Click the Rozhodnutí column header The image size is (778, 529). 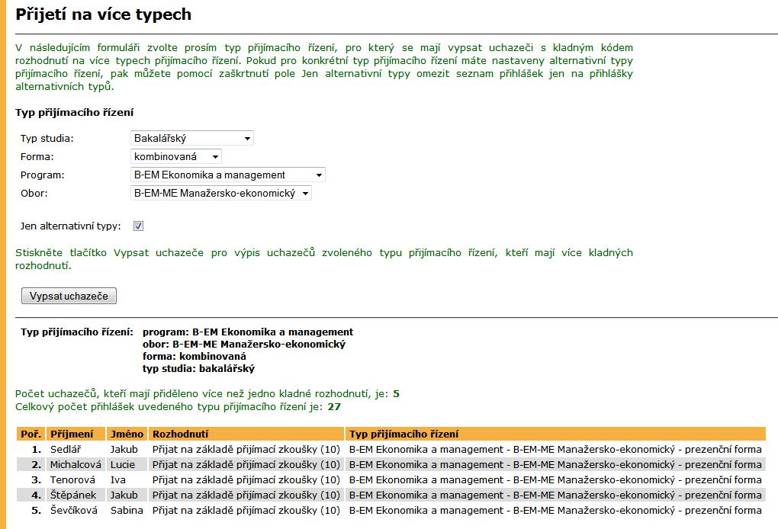click(x=246, y=434)
